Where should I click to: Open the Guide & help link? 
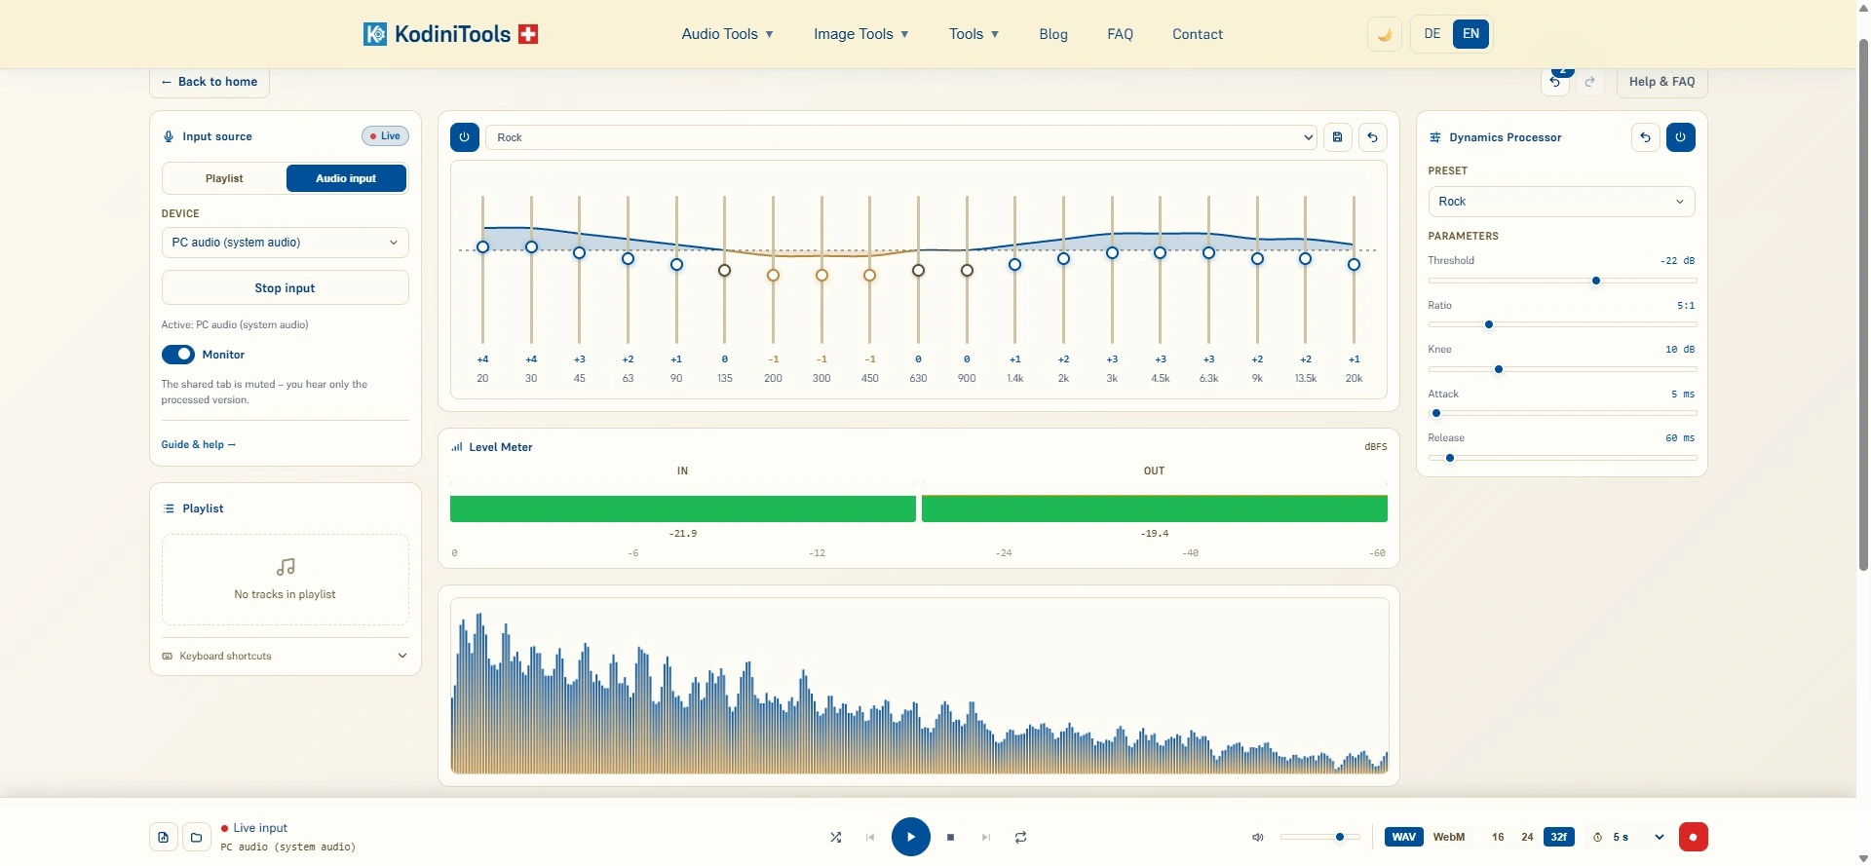(199, 444)
